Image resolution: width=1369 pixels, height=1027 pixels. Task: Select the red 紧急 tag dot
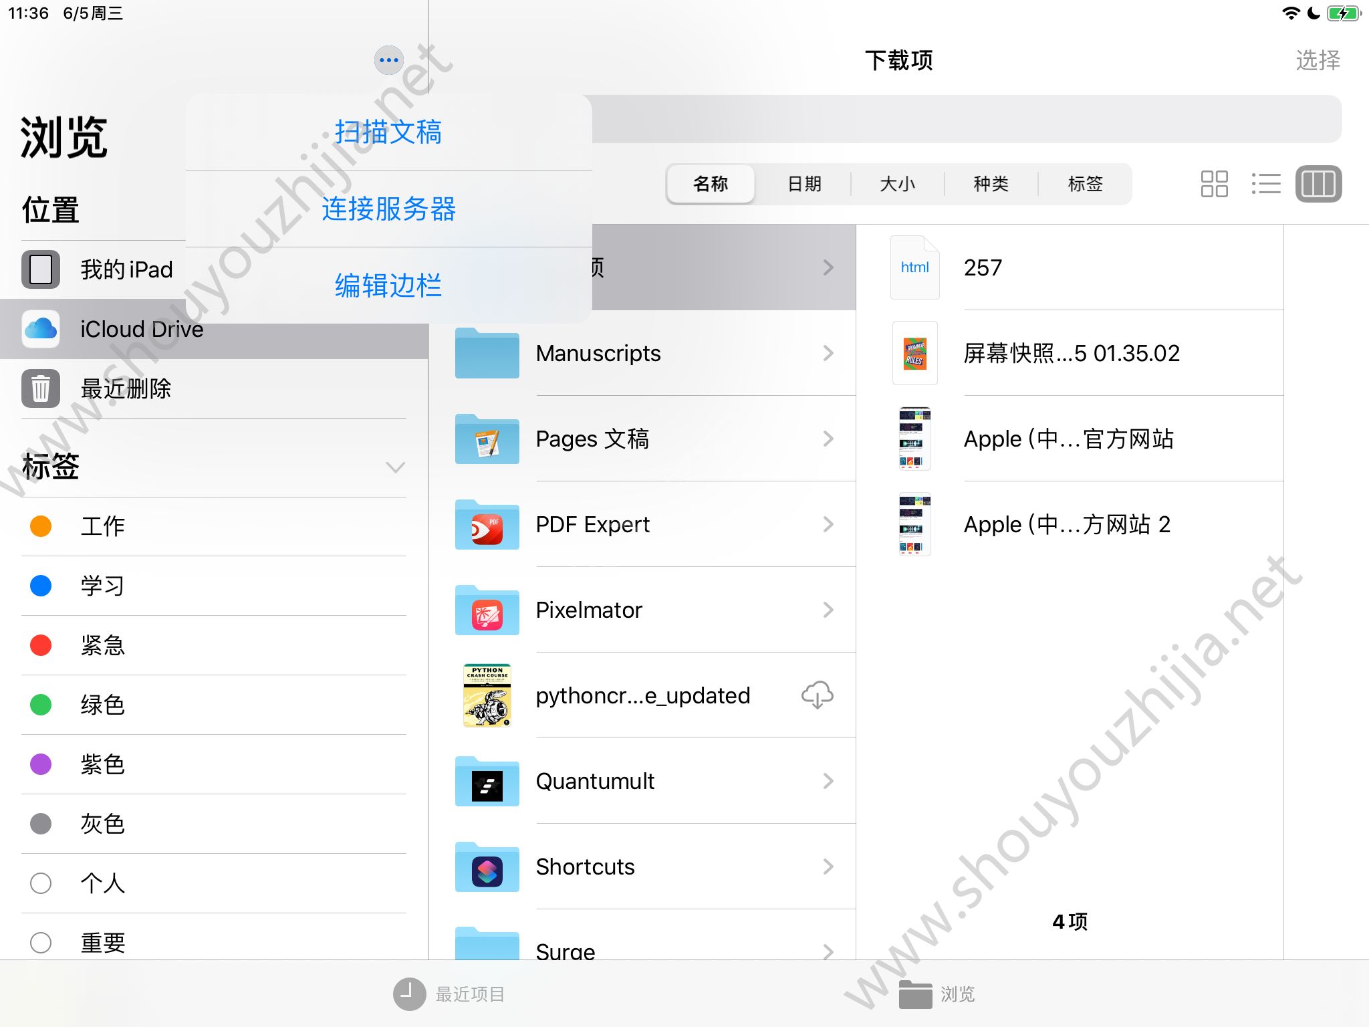point(41,645)
